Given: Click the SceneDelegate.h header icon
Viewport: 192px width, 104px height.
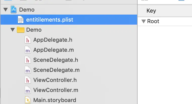Looking at the screenshot, I should point(27,60).
